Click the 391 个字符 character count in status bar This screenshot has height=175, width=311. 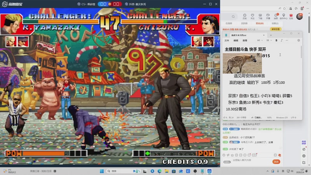pyautogui.click(x=241, y=118)
